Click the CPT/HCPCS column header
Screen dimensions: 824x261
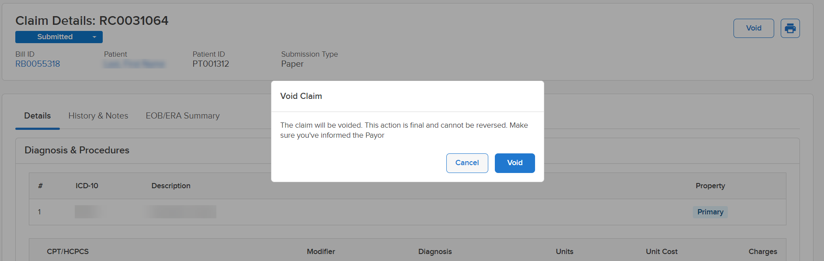(68, 251)
